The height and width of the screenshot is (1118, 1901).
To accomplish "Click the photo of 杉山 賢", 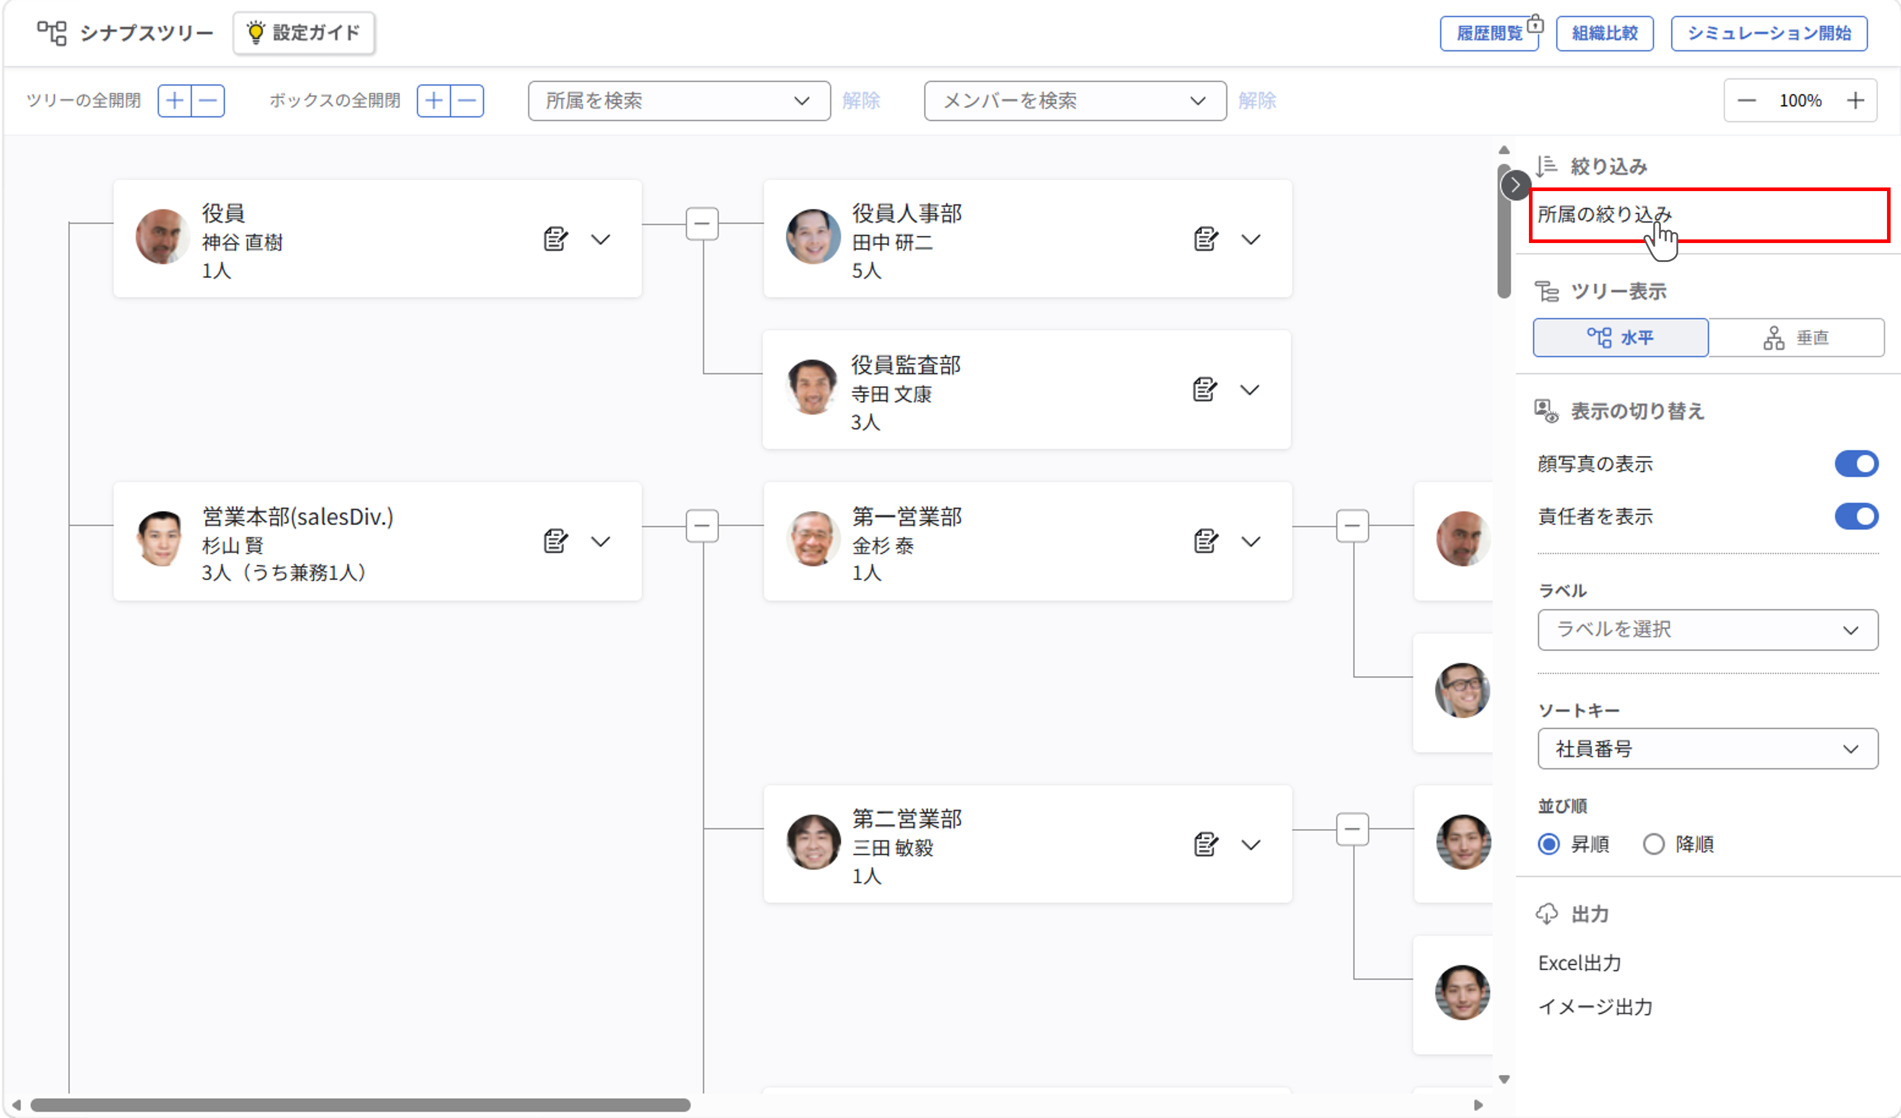I will point(161,539).
